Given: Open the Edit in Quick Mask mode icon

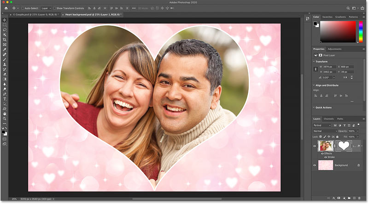Looking at the screenshot, I should (x=5, y=139).
